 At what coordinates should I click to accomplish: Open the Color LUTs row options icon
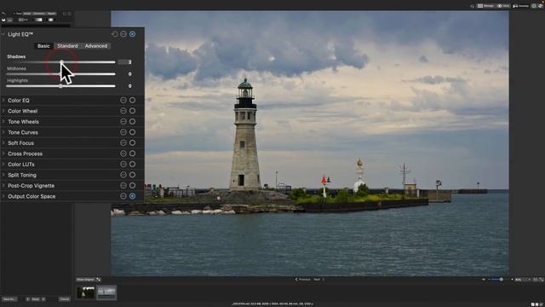[123, 165]
